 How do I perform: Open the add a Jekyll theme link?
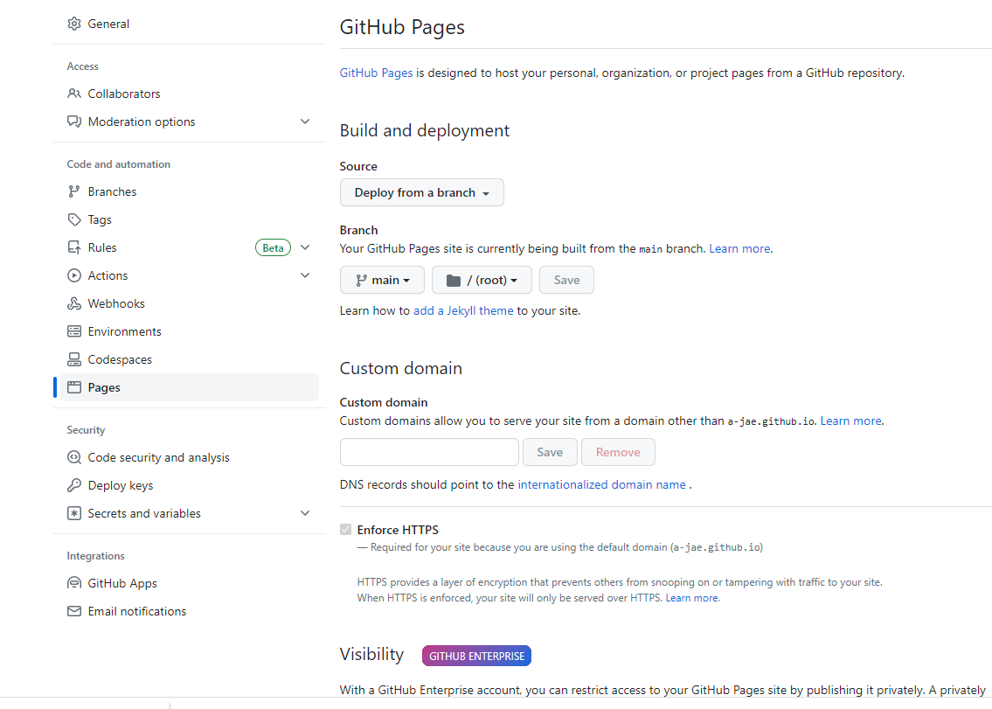pos(463,311)
